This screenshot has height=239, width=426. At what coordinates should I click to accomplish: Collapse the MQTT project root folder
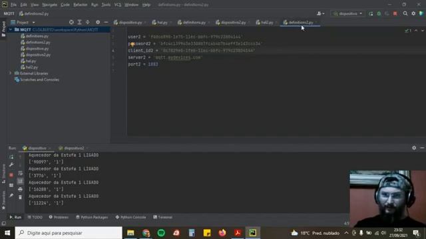pos(11,29)
